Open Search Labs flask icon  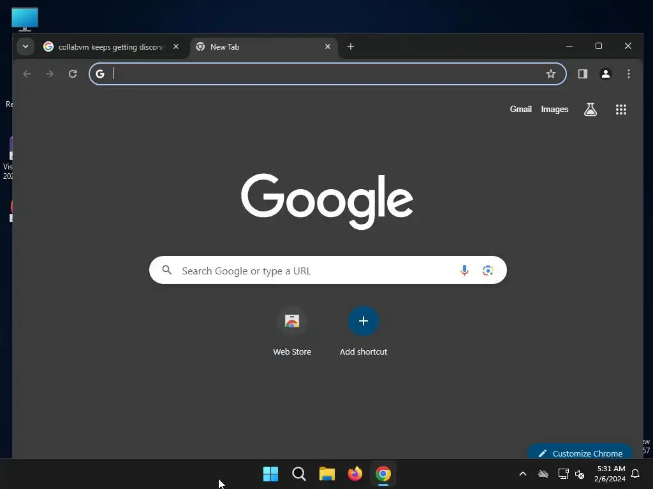tap(591, 110)
